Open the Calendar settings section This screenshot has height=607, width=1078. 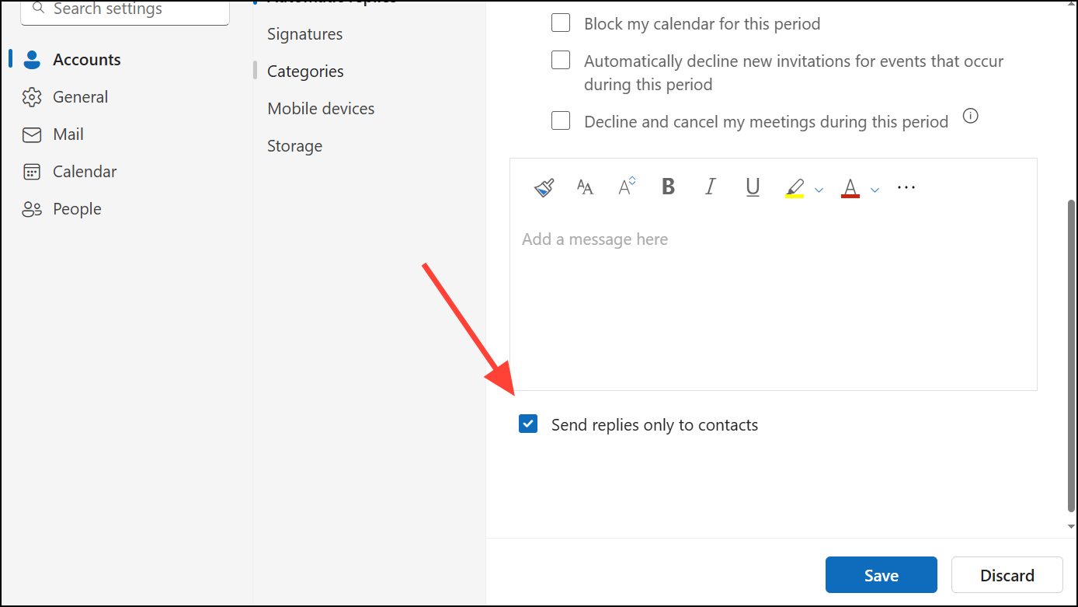pos(85,172)
